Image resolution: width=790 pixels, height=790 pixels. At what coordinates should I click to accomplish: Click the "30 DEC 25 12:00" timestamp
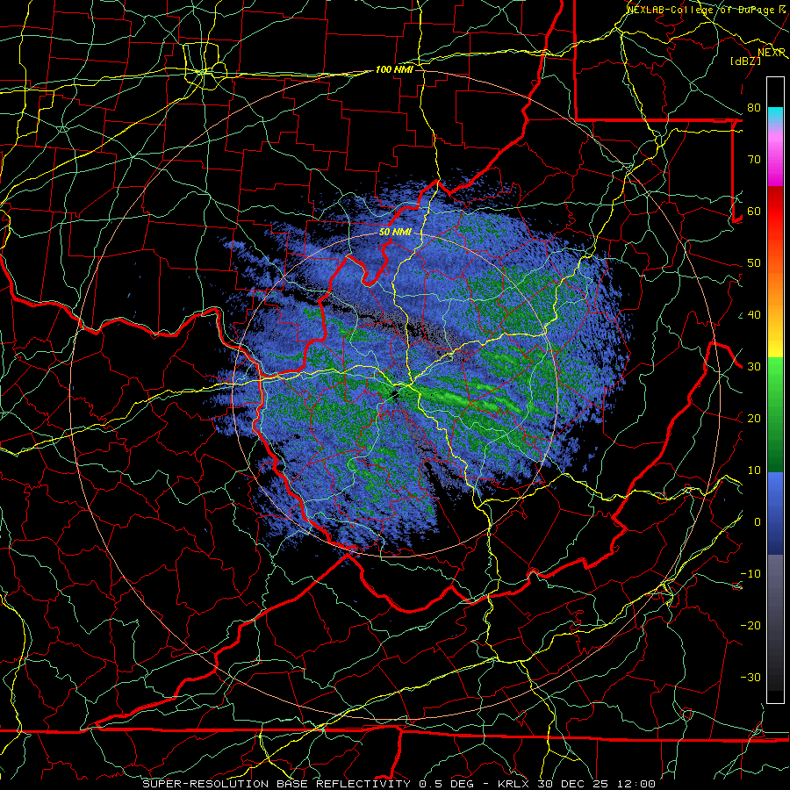coord(597,784)
